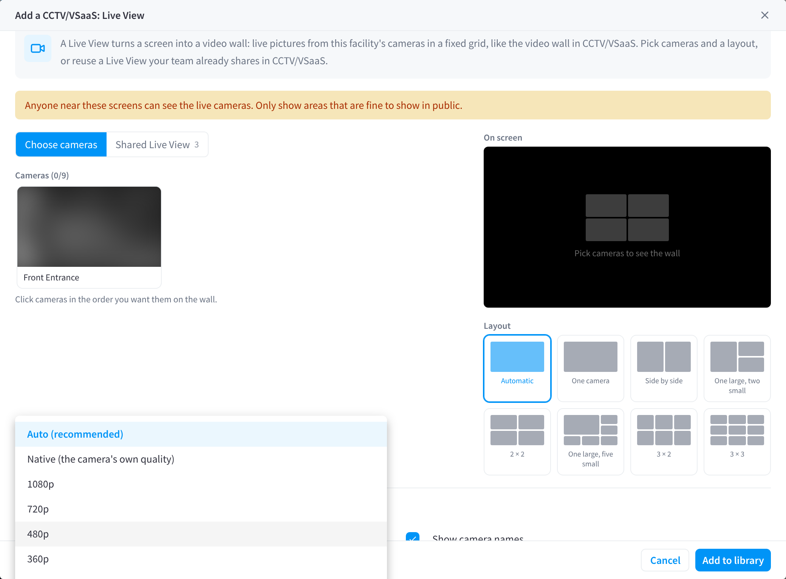Select the 3 × 2 grid layout
786x579 pixels.
pos(664,442)
